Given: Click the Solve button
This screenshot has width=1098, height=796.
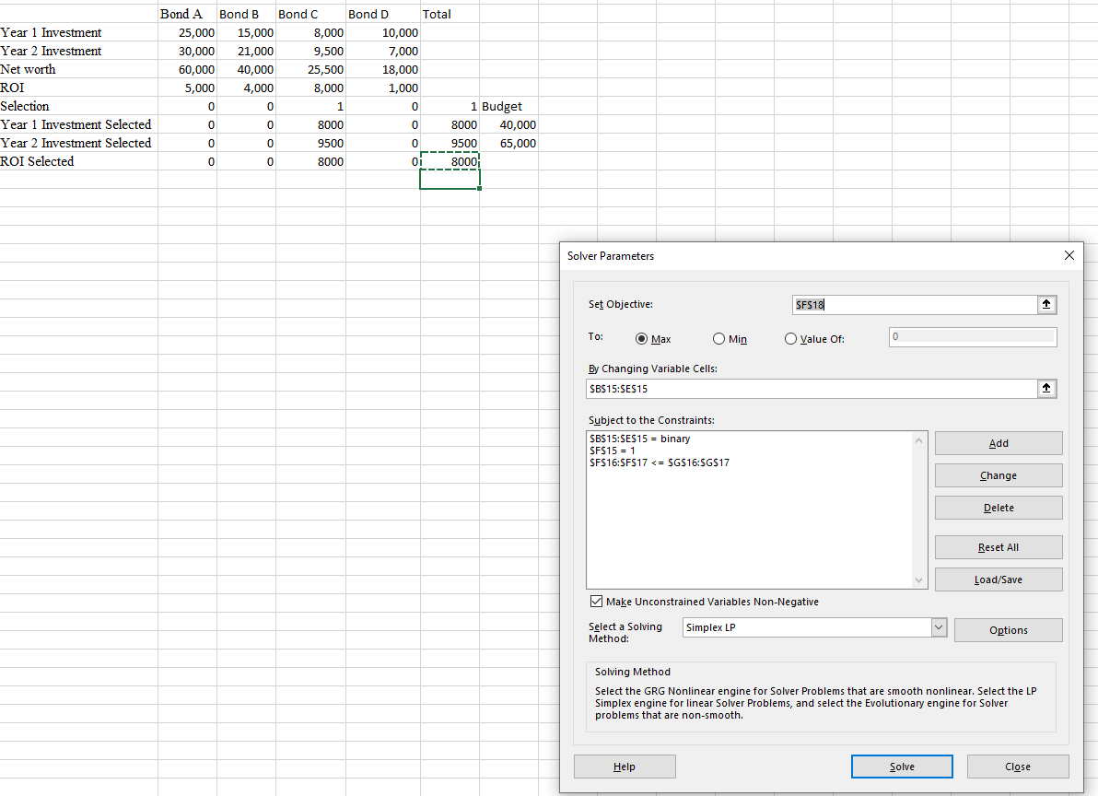Looking at the screenshot, I should coord(901,766).
